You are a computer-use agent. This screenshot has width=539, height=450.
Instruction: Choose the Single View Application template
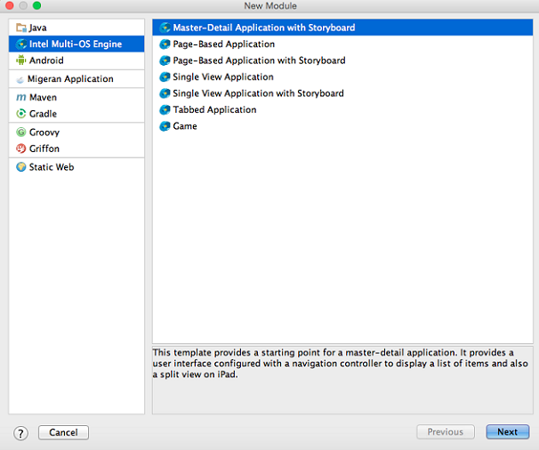342,76
